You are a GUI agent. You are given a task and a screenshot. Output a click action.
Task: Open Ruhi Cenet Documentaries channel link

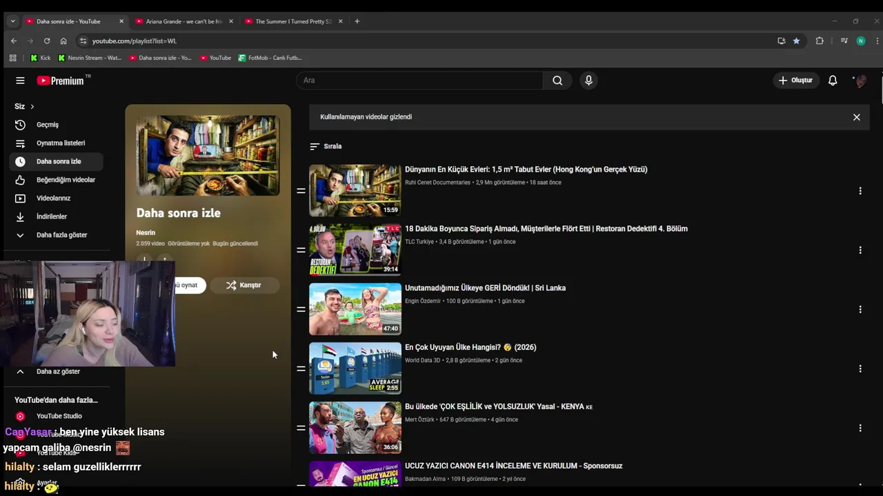click(x=437, y=183)
